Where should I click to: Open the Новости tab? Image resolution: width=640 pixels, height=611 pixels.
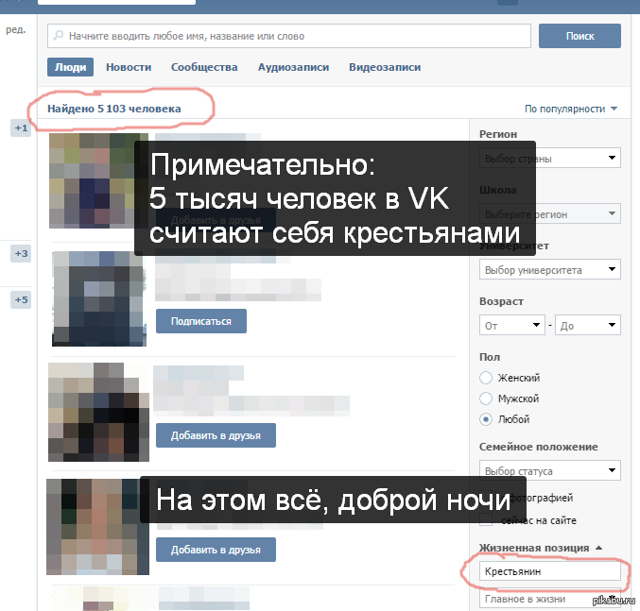coord(129,67)
